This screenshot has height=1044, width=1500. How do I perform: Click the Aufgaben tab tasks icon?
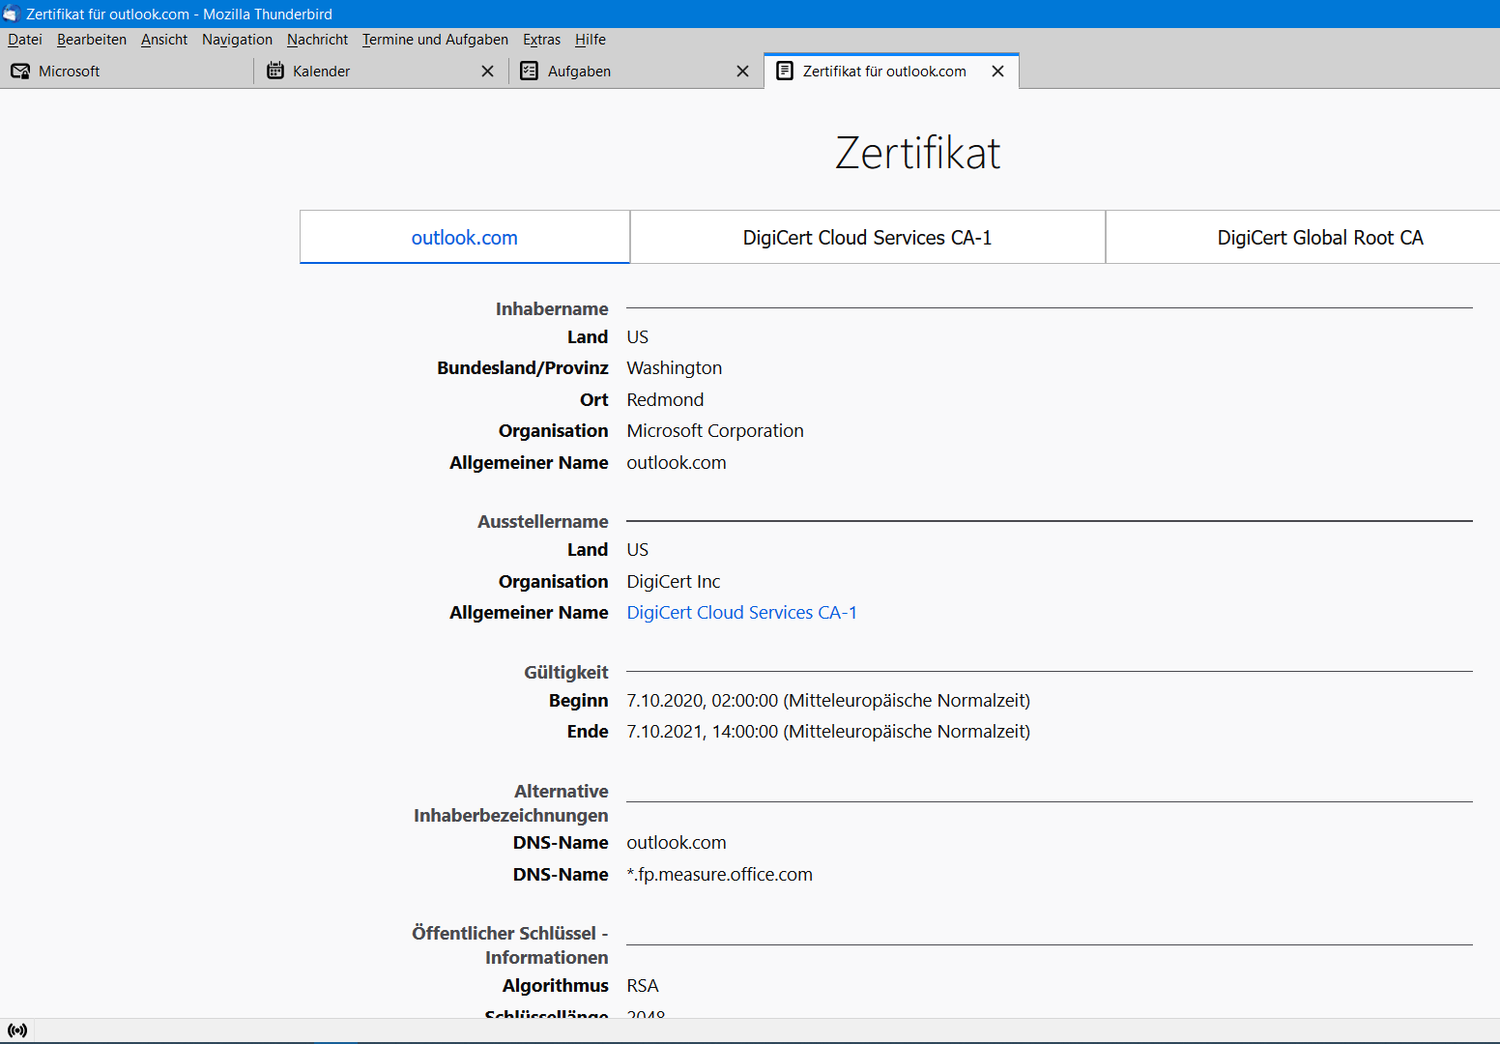[x=529, y=72]
